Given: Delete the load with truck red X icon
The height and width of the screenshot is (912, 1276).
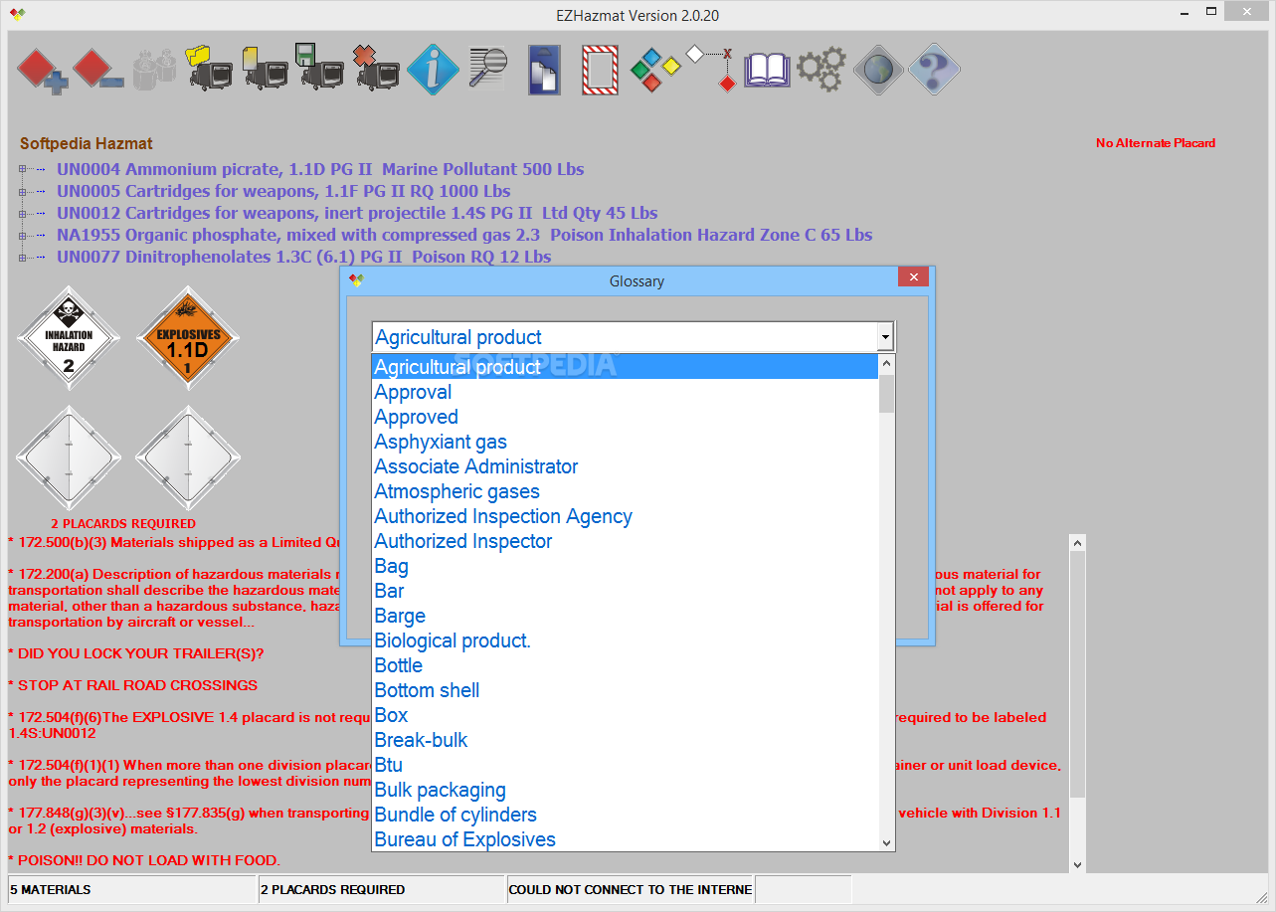Looking at the screenshot, I should (376, 69).
